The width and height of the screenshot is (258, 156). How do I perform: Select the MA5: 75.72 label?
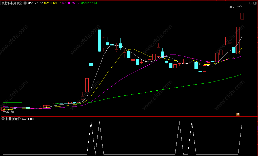click(x=35, y=3)
